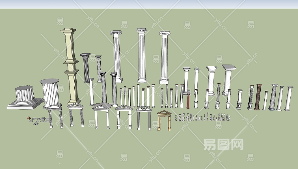Click the wide column with round flared capital
Screen dimensions: 298x169
click(211, 81)
